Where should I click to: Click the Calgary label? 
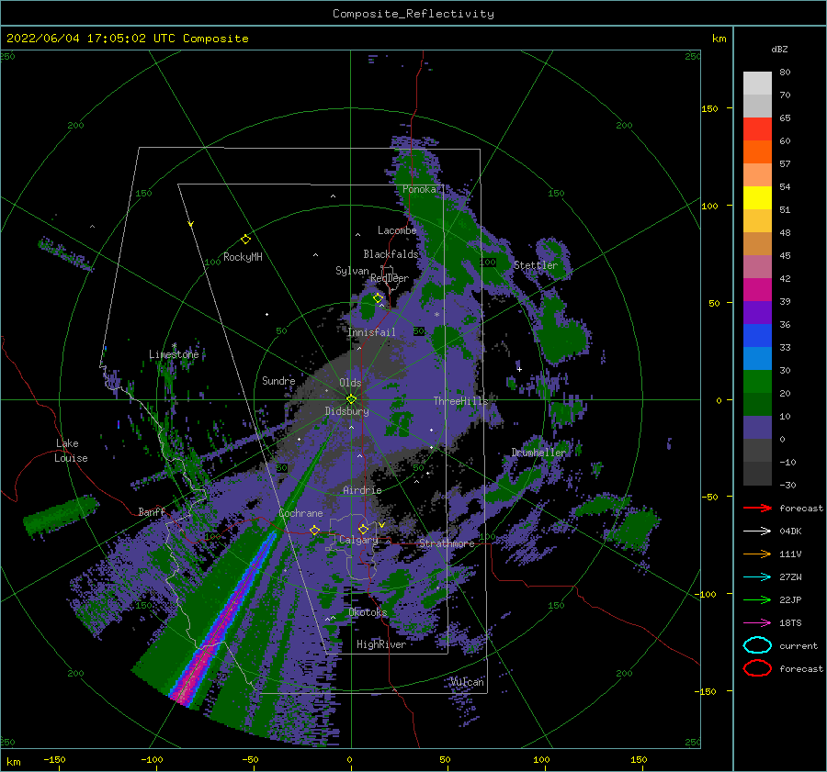(358, 540)
